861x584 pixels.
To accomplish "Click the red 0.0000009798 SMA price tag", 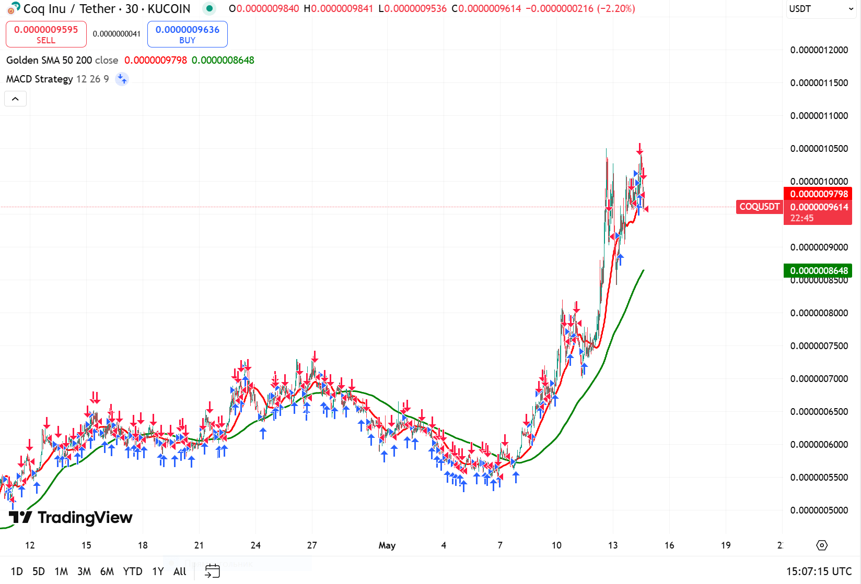I will 818,194.
